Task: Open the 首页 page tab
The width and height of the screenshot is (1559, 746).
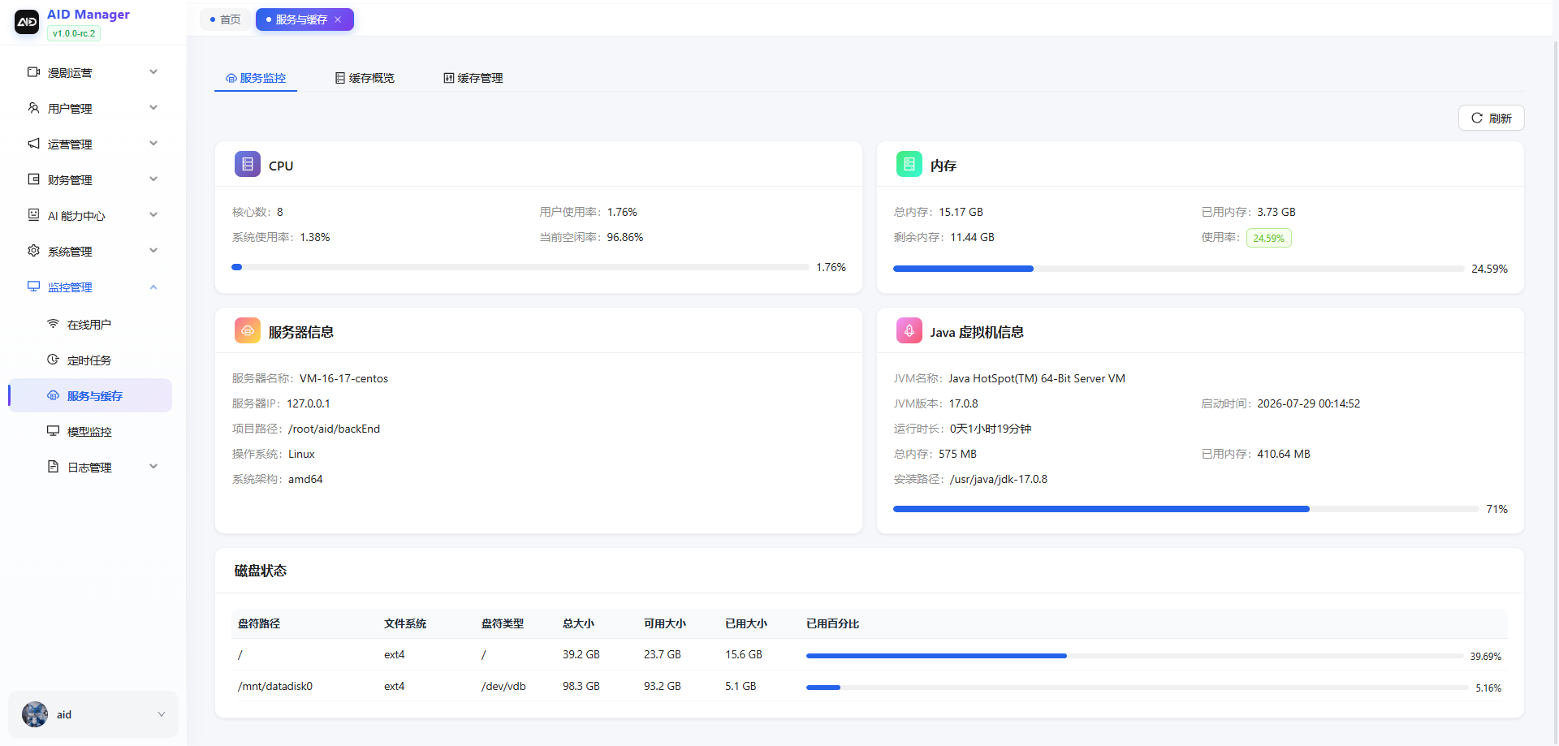Action: point(225,19)
